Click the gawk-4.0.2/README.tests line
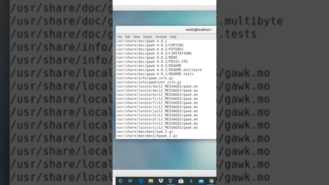This screenshot has width=329, height=185. pyautogui.click(x=155, y=74)
